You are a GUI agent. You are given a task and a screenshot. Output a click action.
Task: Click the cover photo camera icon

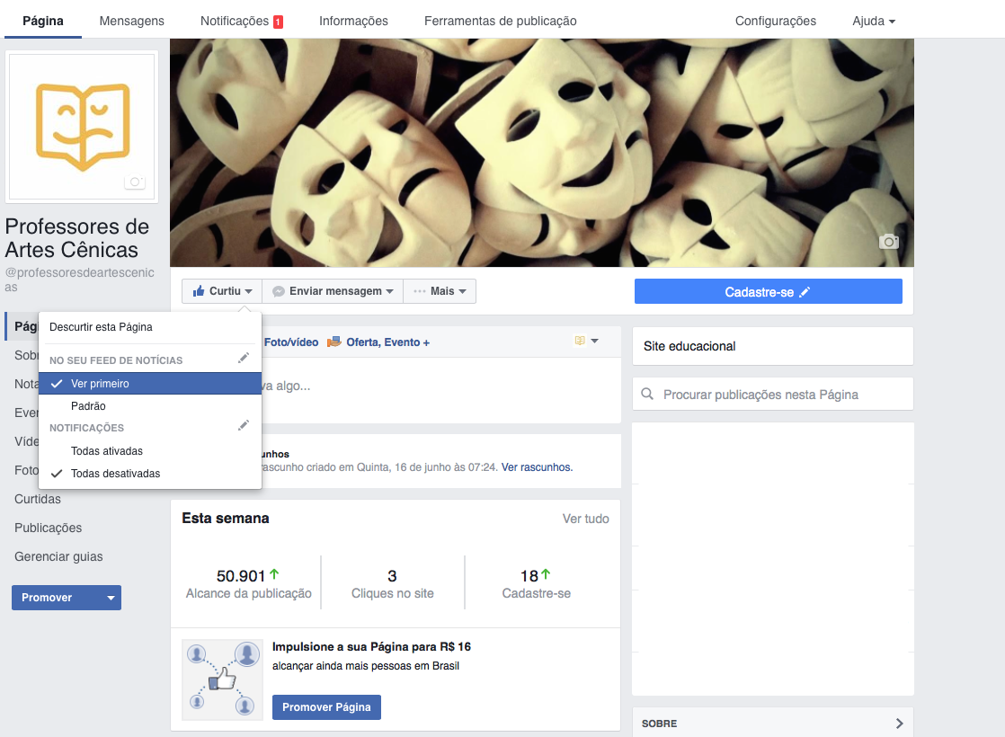pos(888,242)
